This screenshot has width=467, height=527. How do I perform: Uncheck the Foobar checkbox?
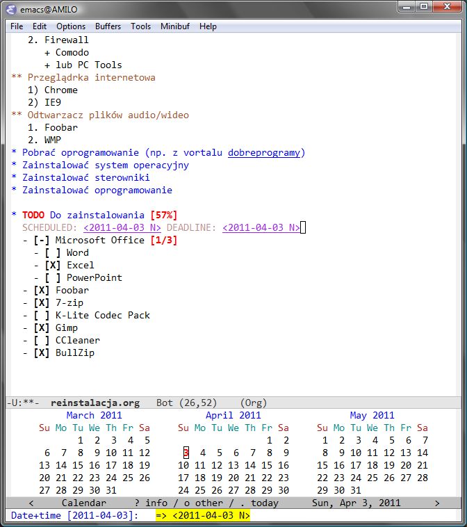(x=41, y=290)
